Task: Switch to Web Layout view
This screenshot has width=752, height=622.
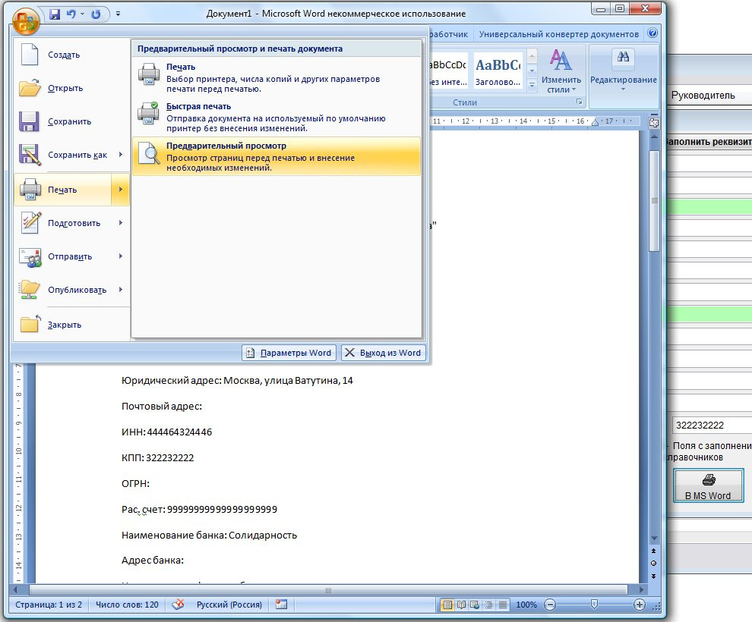Action: [x=475, y=605]
